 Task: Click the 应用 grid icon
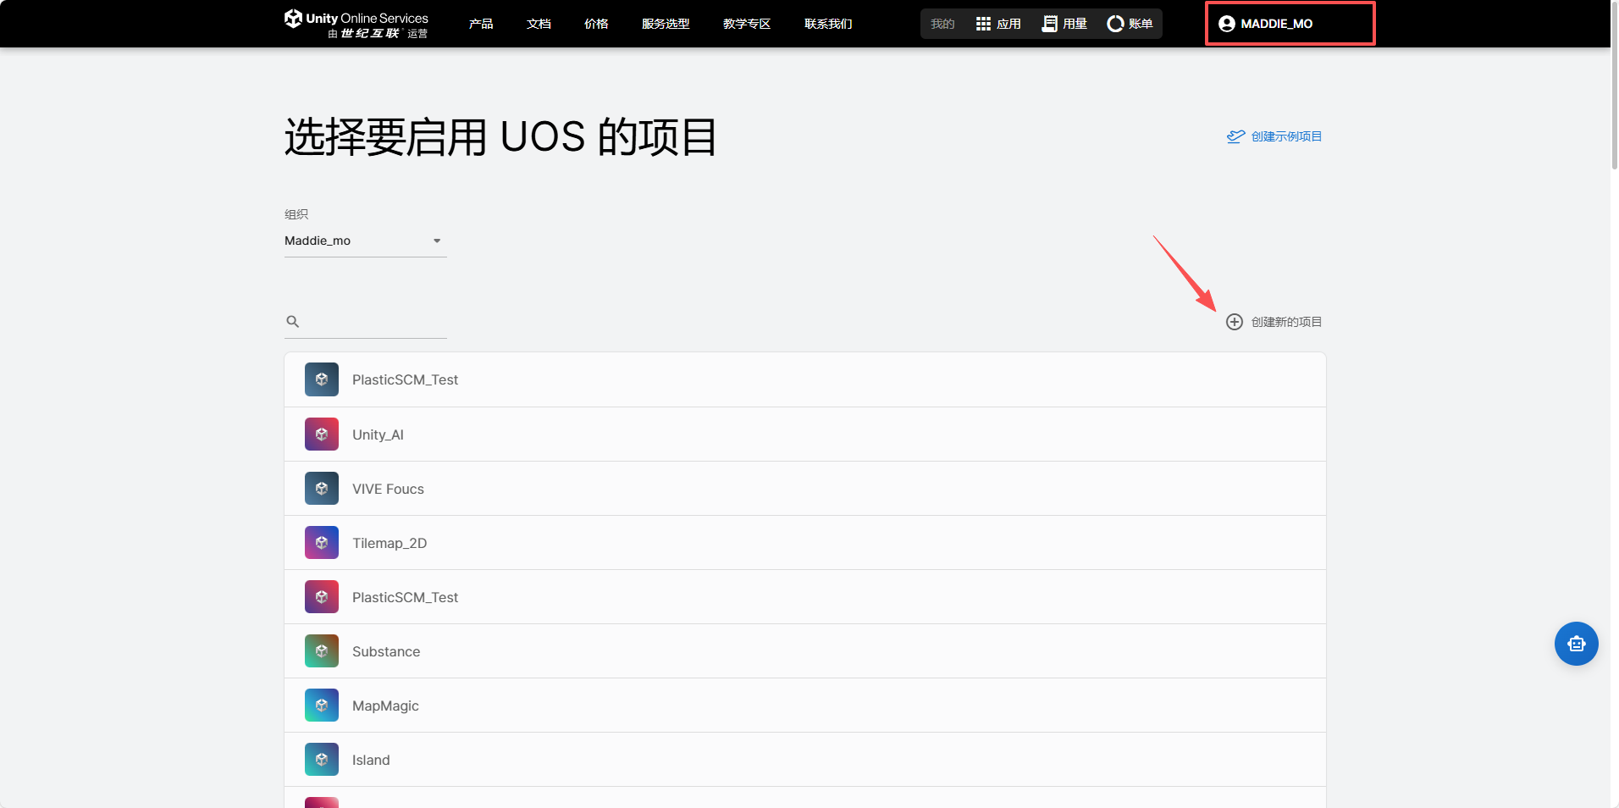tap(983, 24)
